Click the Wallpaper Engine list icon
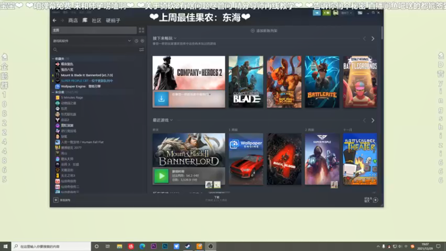The width and height of the screenshot is (446, 251). tap(57, 86)
